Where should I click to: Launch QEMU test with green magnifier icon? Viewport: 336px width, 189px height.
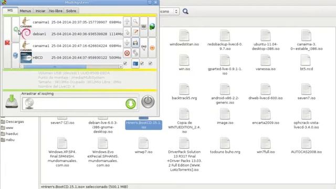(x=16, y=29)
